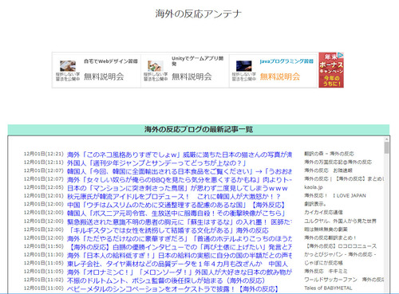The image size is (399, 294).
Task: Click the blog source kaola.jp
Action: pyautogui.click(x=314, y=187)
